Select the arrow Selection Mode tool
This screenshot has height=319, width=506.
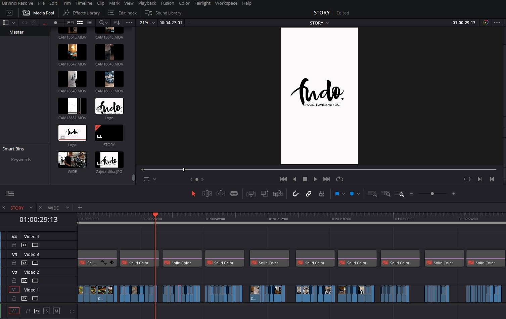193,194
